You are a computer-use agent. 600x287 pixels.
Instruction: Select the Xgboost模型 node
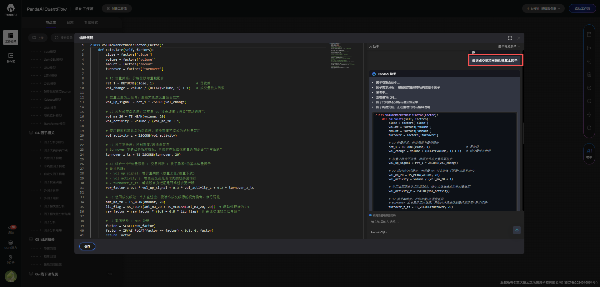pos(52,99)
